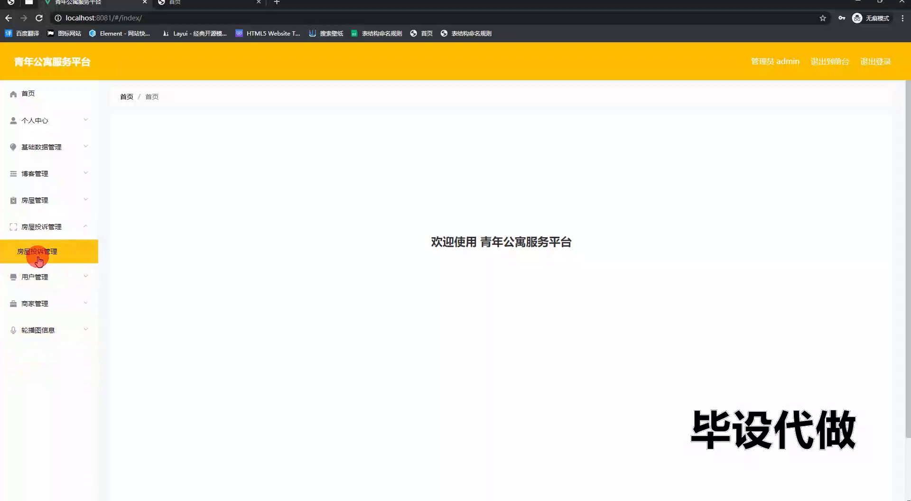The image size is (911, 501).
Task: Click the page vertical scrollbar
Action: click(x=908, y=259)
